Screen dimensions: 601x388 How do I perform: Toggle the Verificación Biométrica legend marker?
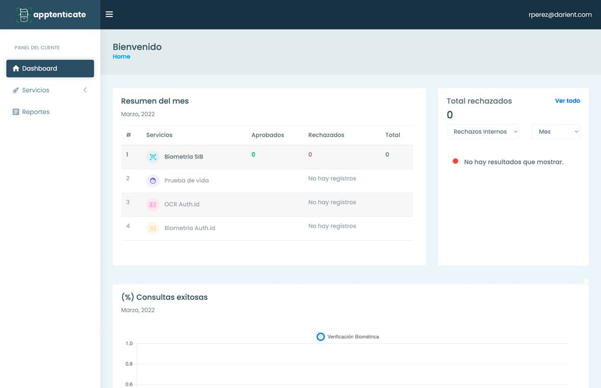pos(320,336)
